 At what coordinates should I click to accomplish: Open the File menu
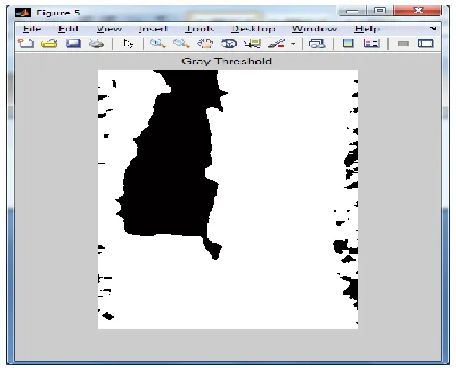coord(32,29)
